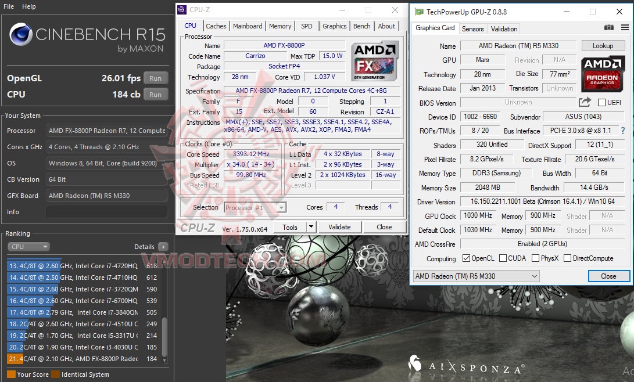Open the GPU selection dropdown AMD Radeon R5 M330
634x382 pixels.
tap(476, 276)
